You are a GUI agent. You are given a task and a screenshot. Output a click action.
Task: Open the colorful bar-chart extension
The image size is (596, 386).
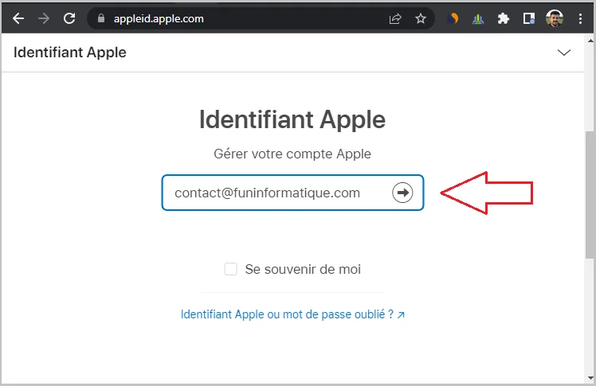[x=478, y=18]
